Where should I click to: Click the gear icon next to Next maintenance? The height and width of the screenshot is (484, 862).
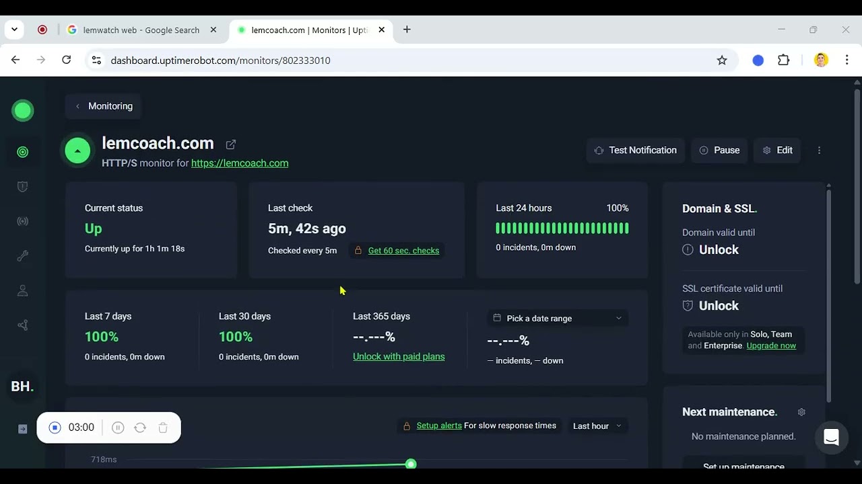pyautogui.click(x=801, y=412)
